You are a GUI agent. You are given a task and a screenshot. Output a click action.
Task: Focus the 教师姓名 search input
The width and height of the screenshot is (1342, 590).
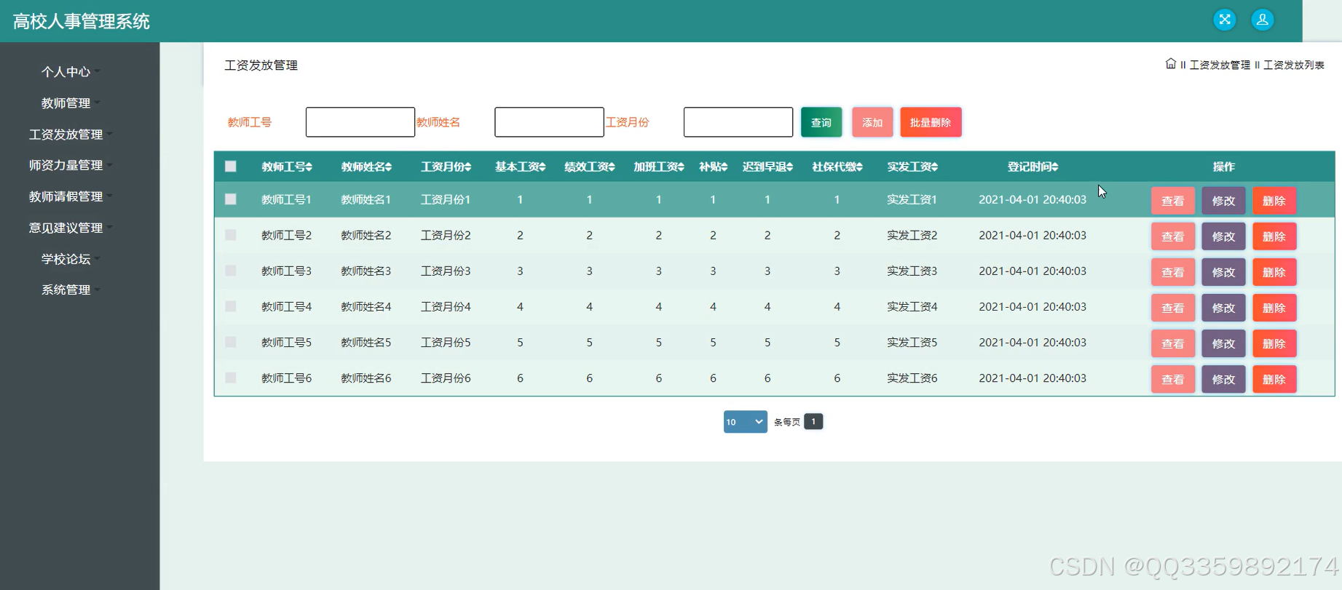click(549, 122)
